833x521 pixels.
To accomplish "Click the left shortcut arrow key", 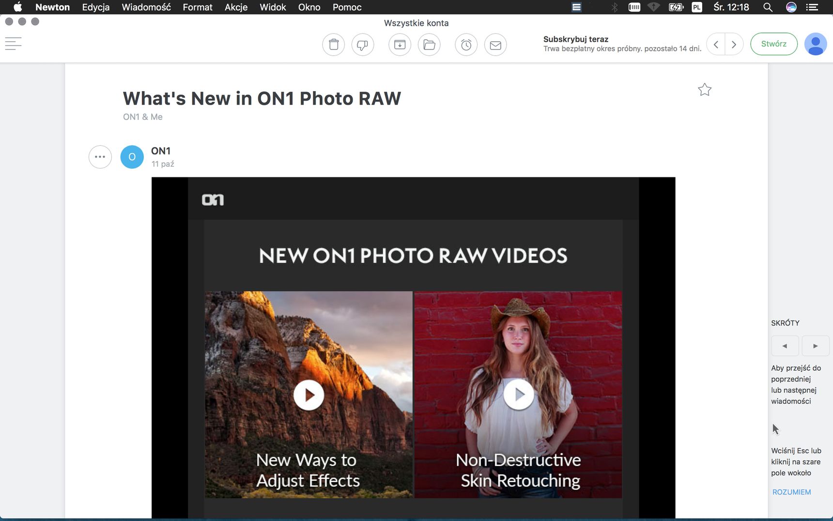I will point(785,346).
